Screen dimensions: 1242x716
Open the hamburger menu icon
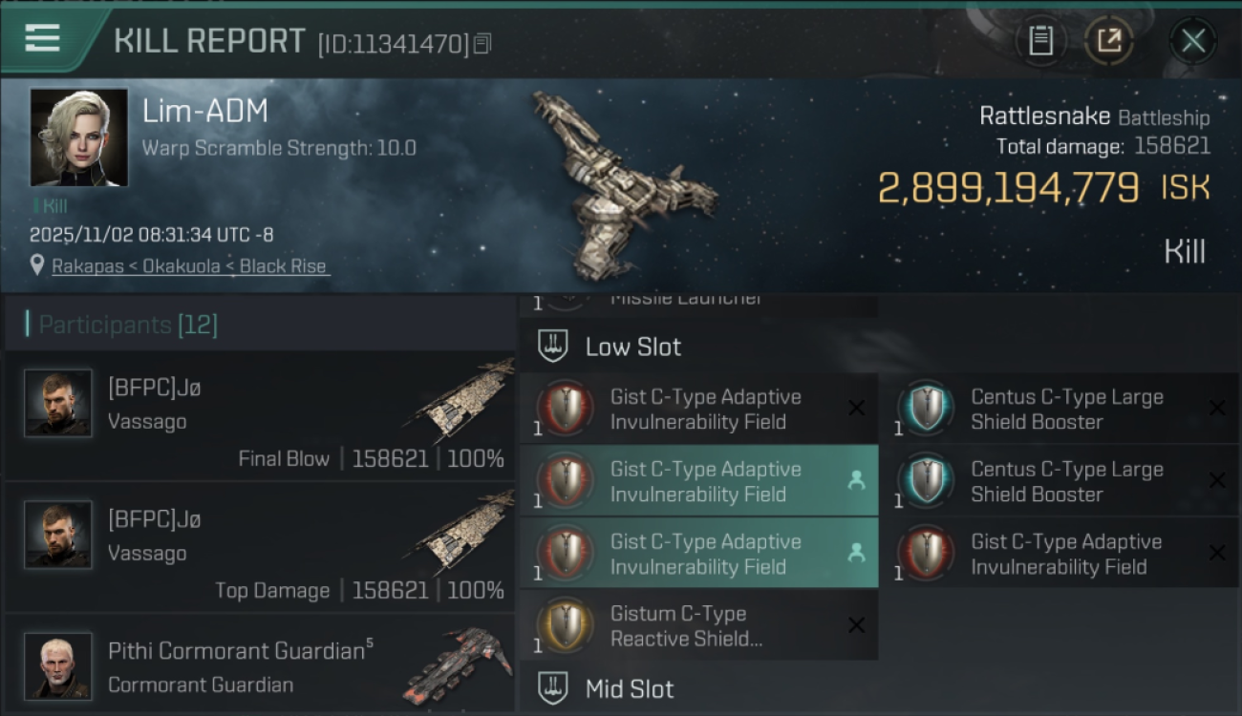click(x=42, y=39)
